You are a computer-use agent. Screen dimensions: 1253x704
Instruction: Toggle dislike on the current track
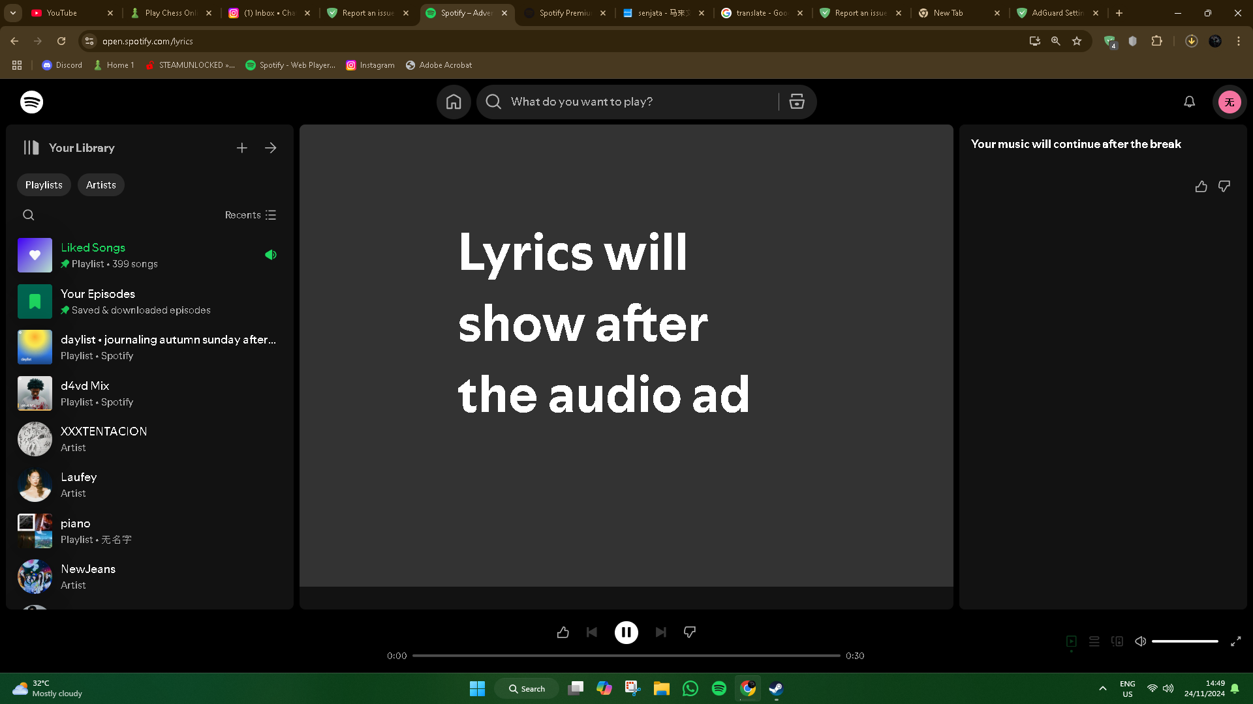pyautogui.click(x=689, y=632)
